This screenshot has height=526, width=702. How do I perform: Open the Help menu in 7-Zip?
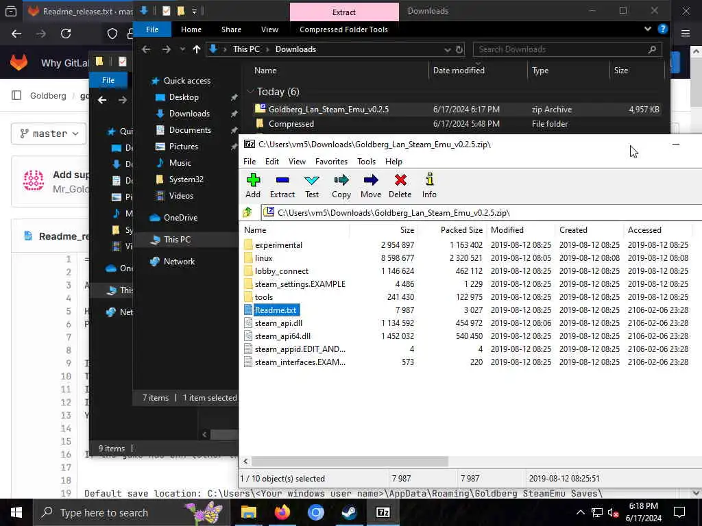(394, 162)
